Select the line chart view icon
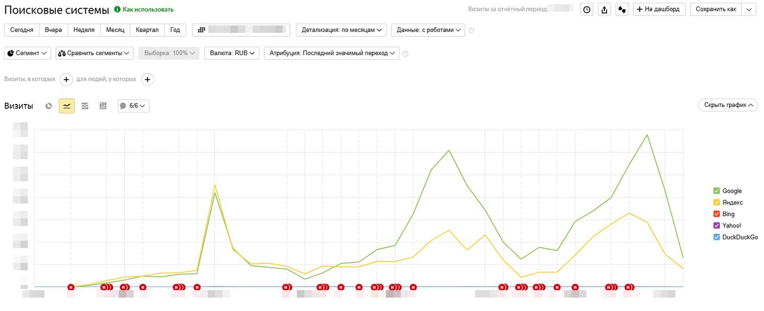This screenshot has width=764, height=311. pos(67,106)
